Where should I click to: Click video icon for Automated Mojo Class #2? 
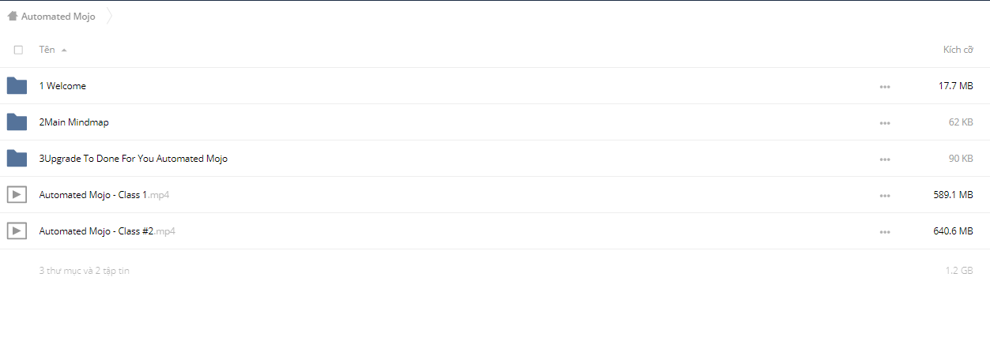click(17, 231)
